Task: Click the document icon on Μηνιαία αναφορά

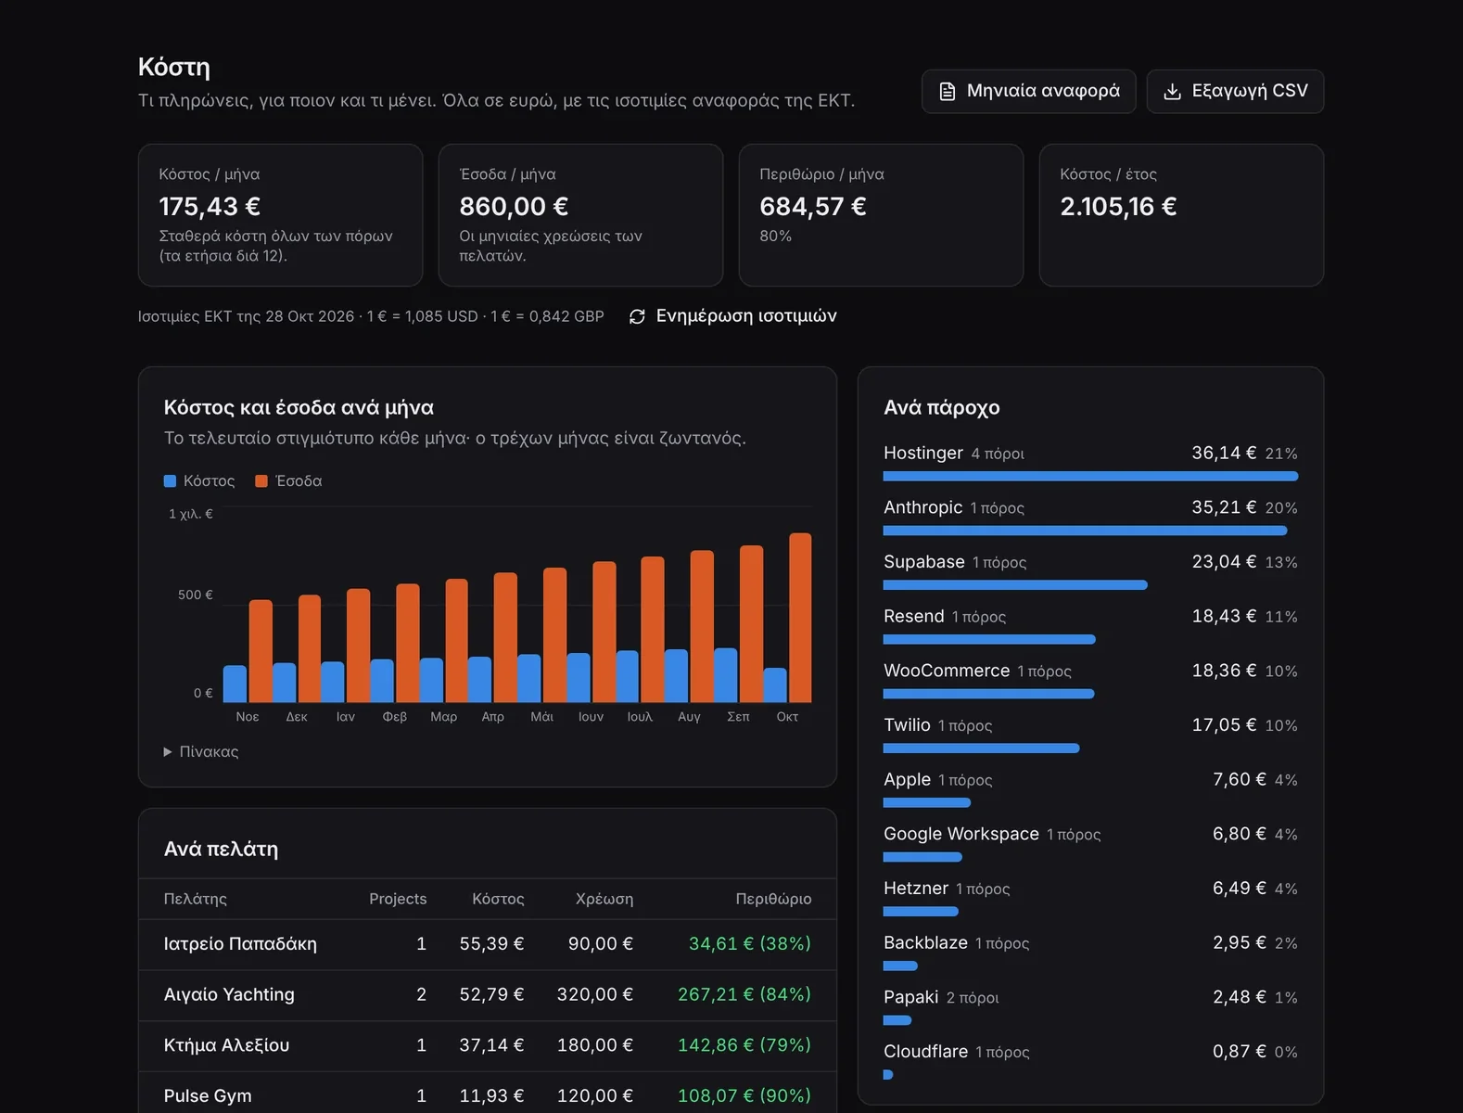Action: [947, 91]
